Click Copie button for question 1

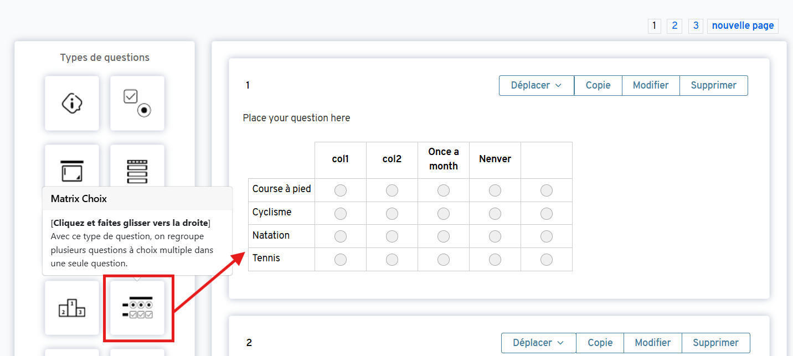pyautogui.click(x=598, y=85)
